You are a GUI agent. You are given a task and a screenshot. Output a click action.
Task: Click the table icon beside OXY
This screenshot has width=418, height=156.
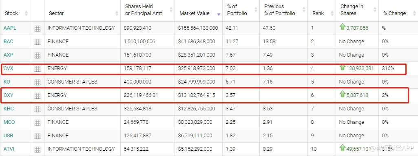[38, 96]
